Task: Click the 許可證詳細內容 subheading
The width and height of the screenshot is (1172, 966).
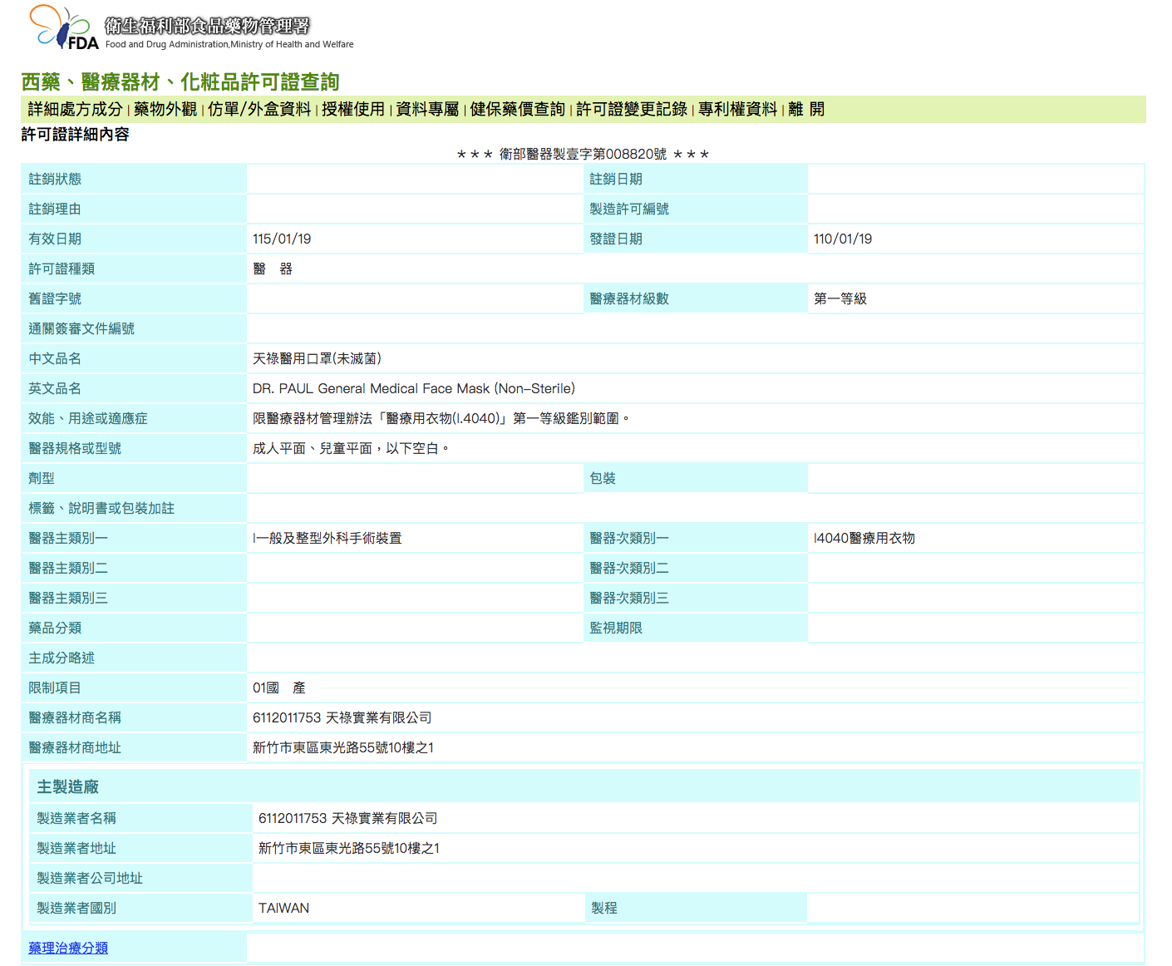Action: [x=75, y=134]
